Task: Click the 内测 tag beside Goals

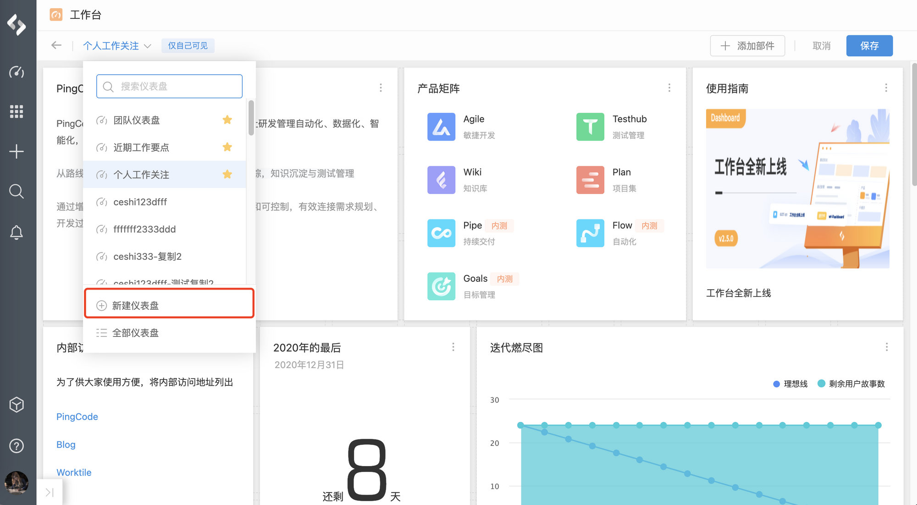Action: tap(505, 279)
